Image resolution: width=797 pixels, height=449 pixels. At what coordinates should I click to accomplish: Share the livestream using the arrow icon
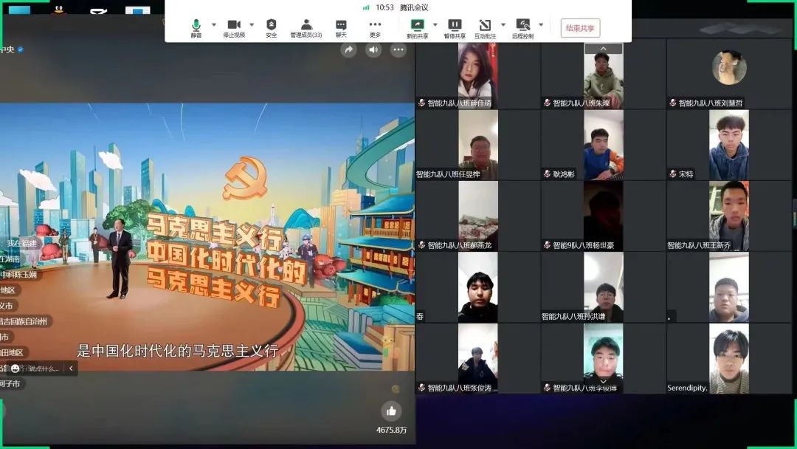tap(348, 49)
